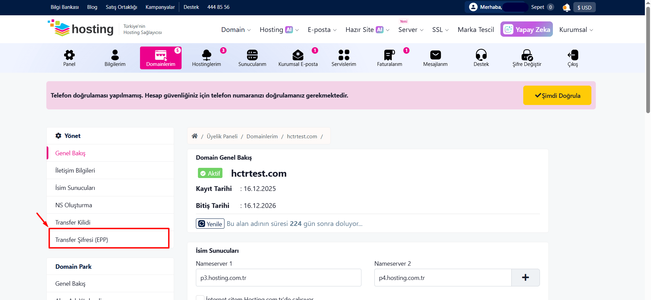Open the Servislerim four-dot icon
Viewport: 651px width, 300px height.
click(x=344, y=55)
